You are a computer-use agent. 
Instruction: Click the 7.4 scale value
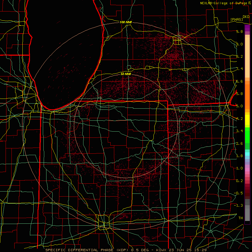coord(240,69)
